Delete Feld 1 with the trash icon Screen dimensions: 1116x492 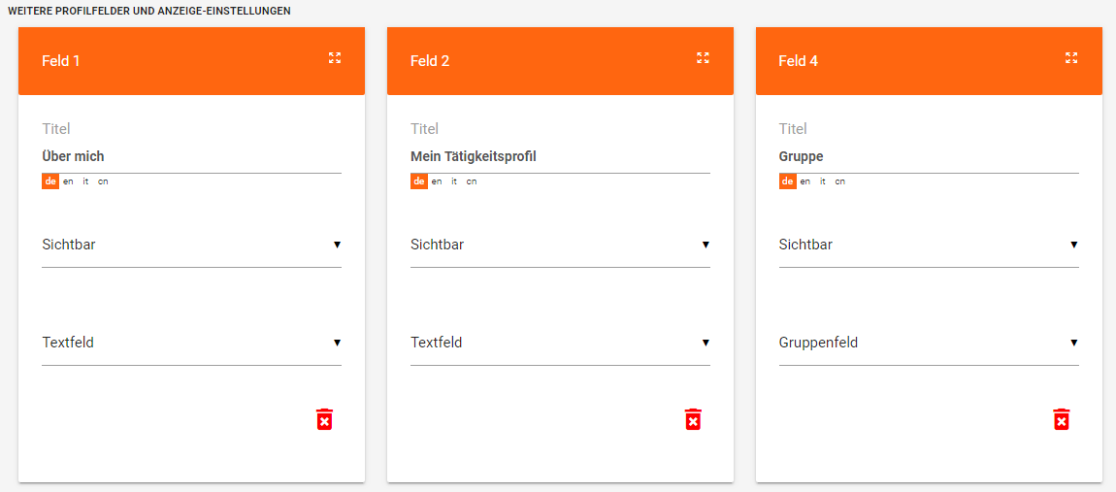click(324, 419)
